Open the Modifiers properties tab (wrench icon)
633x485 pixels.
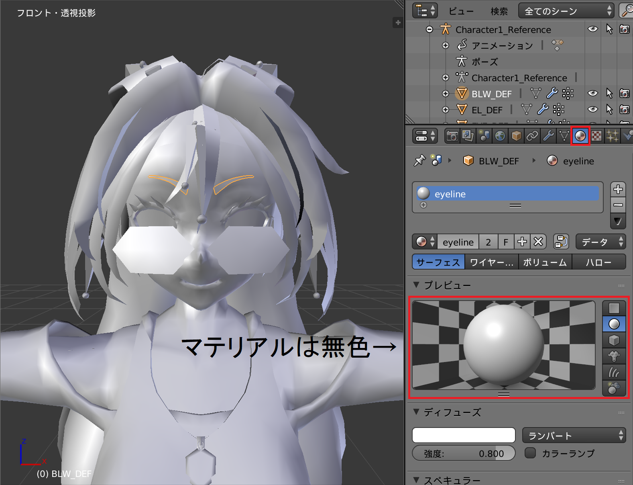548,136
